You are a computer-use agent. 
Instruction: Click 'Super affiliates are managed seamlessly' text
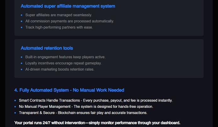tap(59, 15)
